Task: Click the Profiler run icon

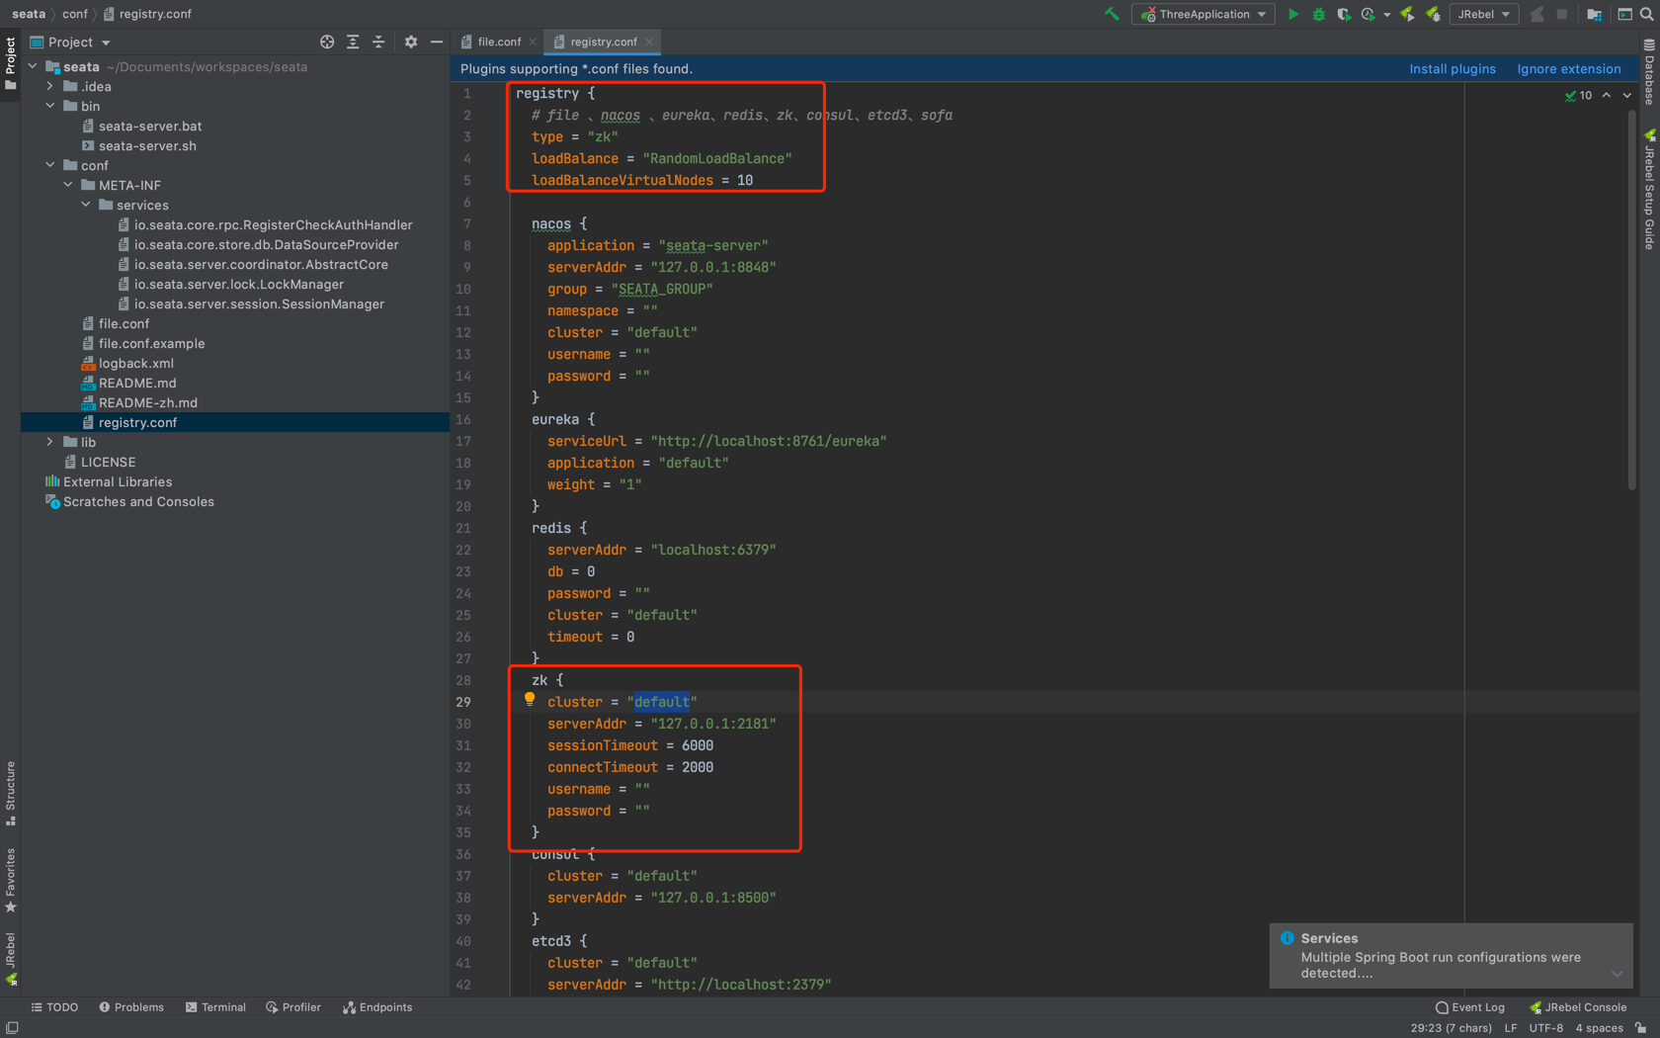Action: pyautogui.click(x=1369, y=14)
